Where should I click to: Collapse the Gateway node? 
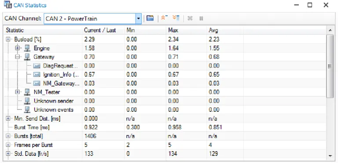[18, 57]
